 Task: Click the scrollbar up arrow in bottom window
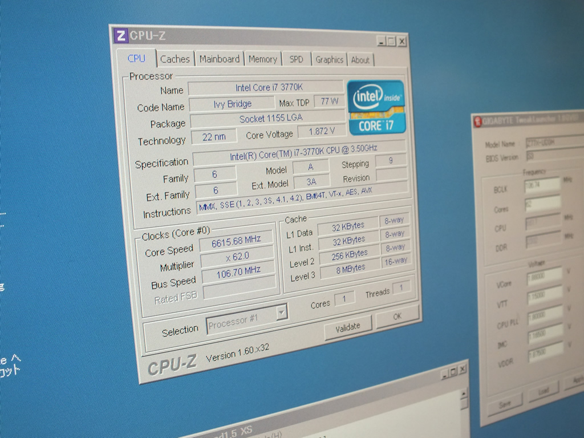(x=464, y=394)
